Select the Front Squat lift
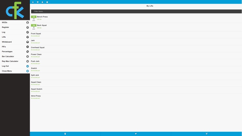Screen dimensions: 242x136 click(x=136, y=35)
